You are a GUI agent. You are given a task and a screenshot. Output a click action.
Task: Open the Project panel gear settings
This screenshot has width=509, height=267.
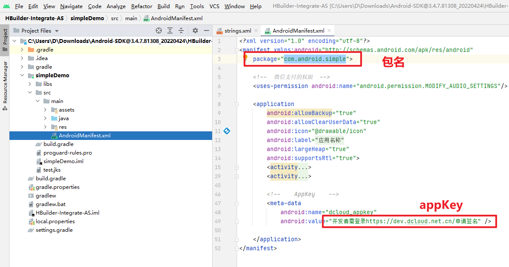pos(195,30)
